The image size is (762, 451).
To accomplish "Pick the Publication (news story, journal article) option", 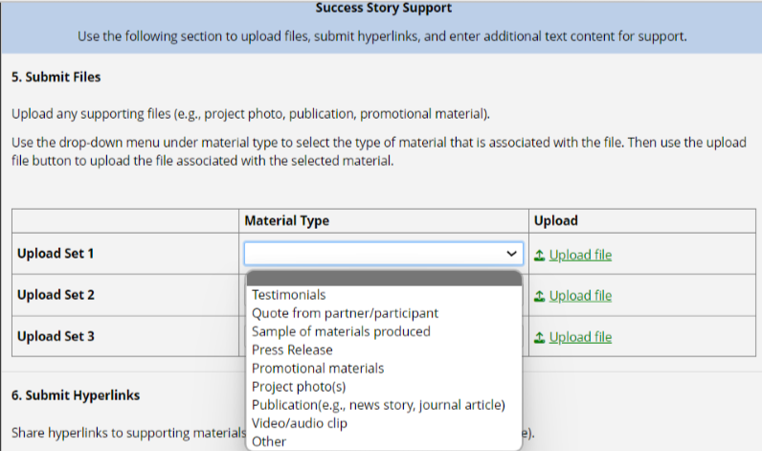I will (378, 405).
